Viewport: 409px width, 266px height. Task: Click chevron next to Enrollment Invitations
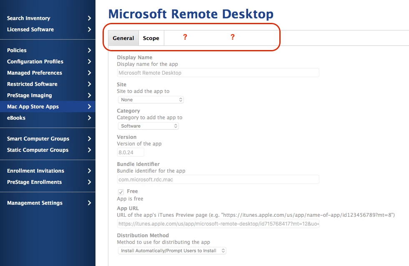tap(90, 171)
